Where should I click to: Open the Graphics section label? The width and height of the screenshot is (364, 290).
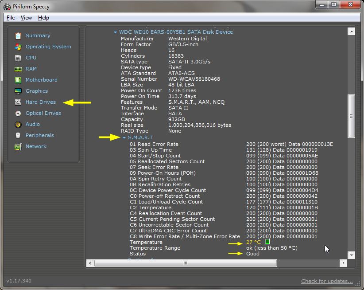coord(37,91)
